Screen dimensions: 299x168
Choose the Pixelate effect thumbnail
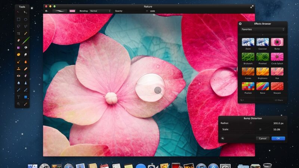248,86
